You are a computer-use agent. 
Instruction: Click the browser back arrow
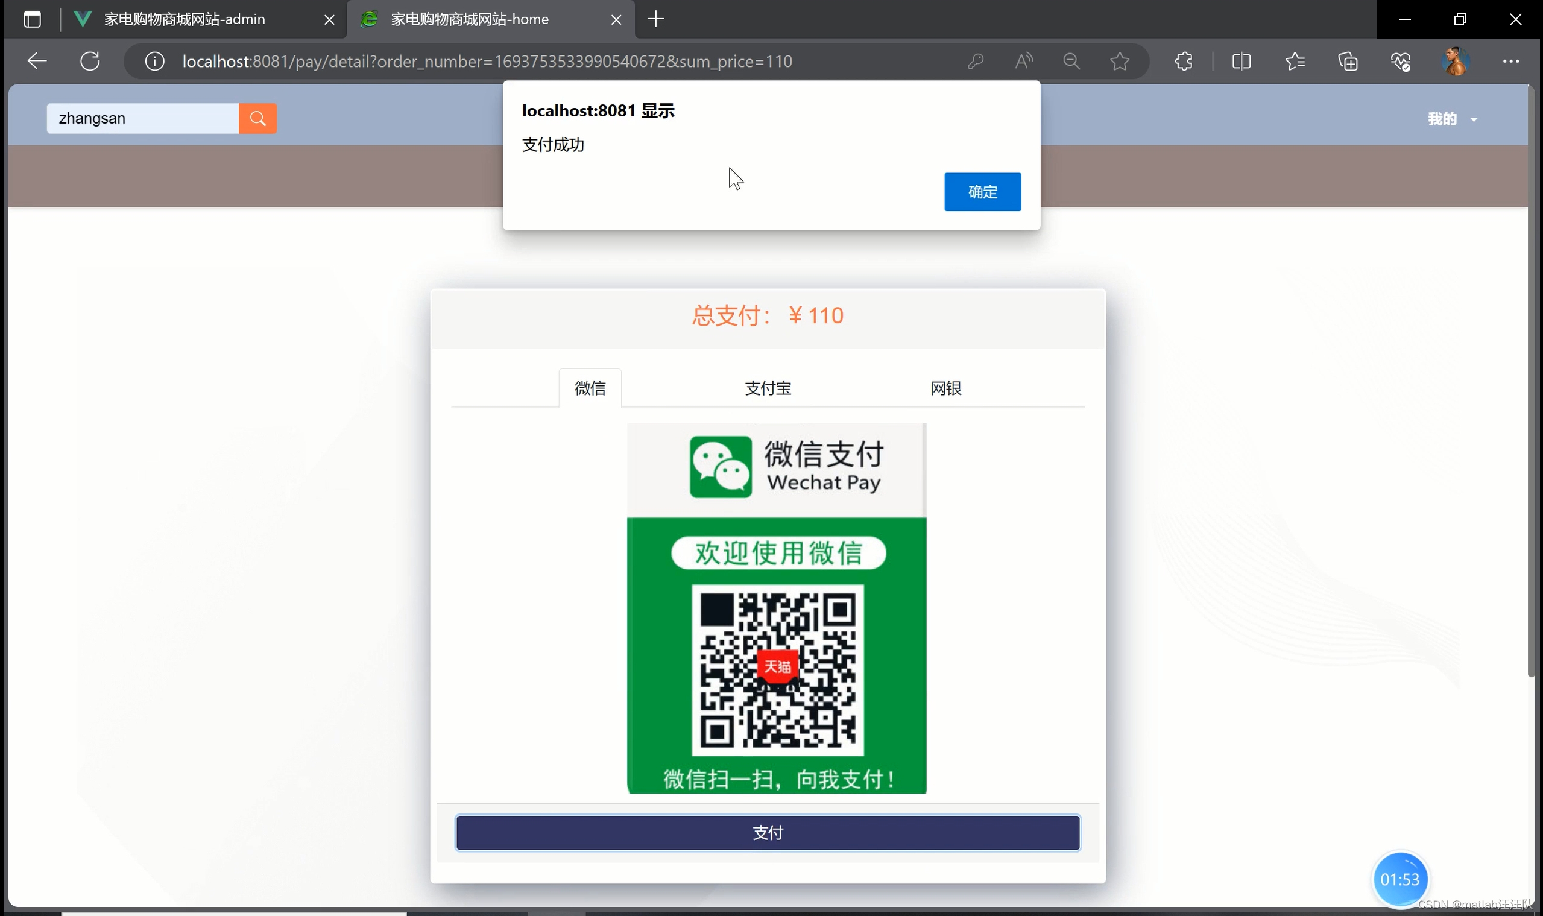(37, 61)
